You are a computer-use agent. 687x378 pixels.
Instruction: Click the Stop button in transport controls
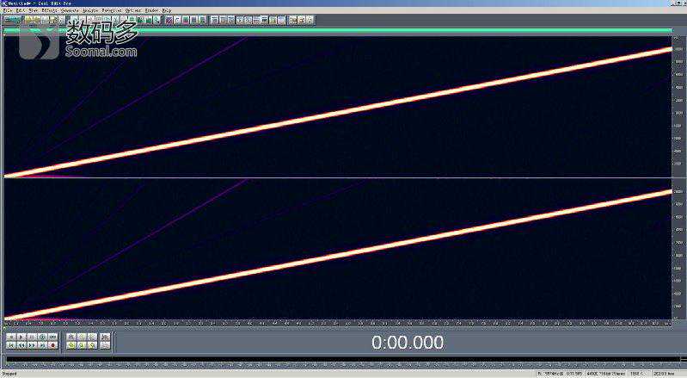9,336
